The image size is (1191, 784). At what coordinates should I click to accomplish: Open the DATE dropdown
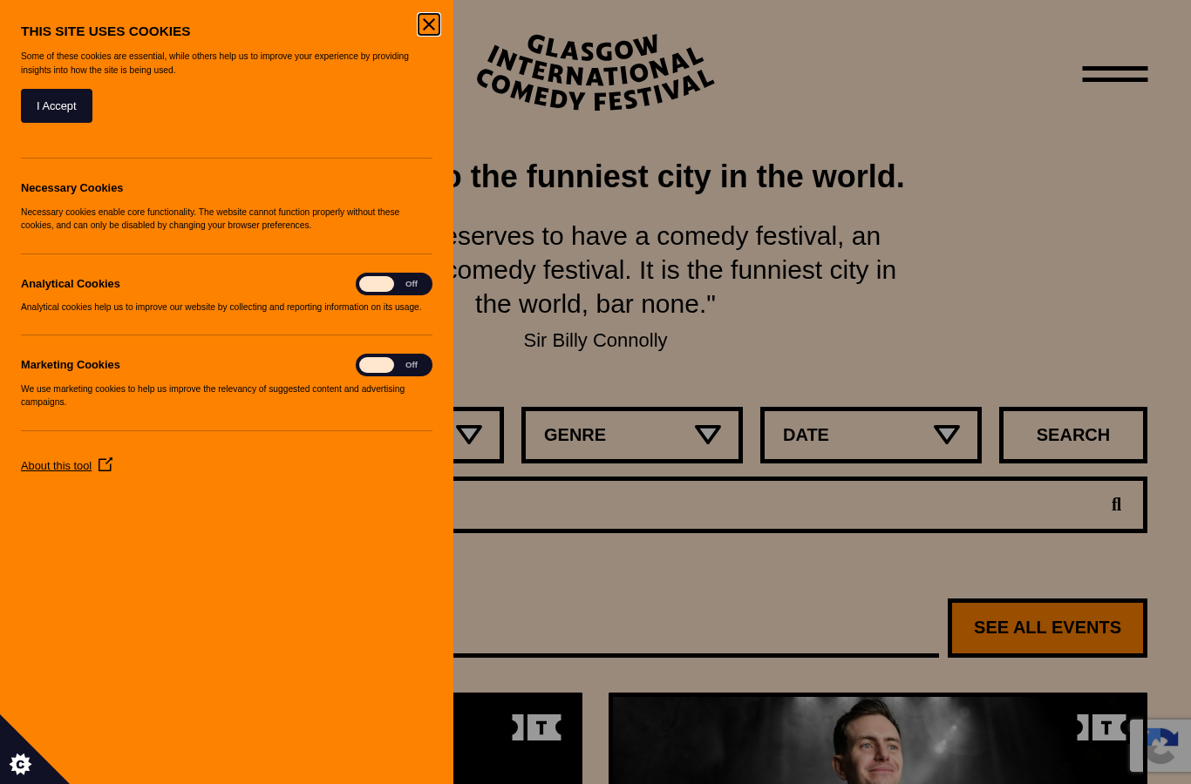[871, 435]
